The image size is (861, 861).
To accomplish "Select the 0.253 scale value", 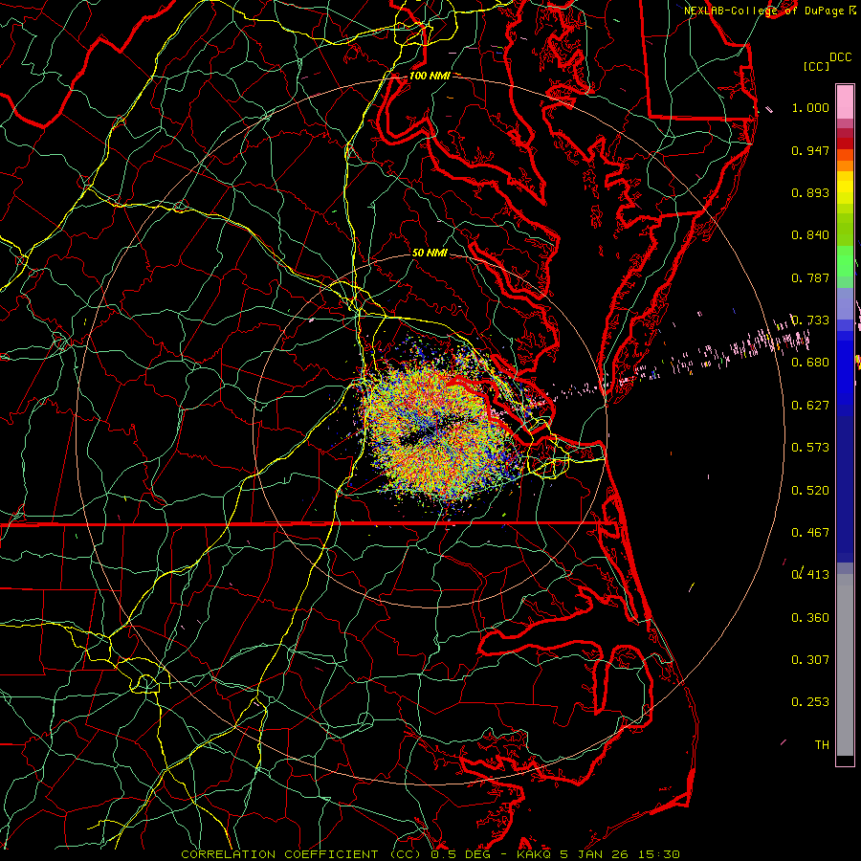I will [x=810, y=702].
